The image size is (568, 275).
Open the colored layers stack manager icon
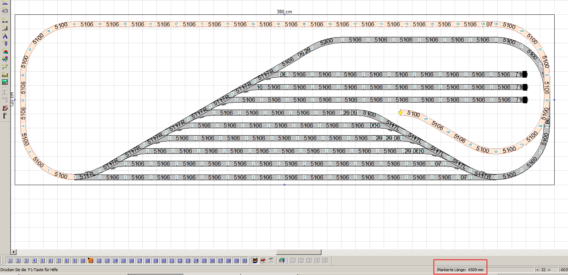(255, 261)
